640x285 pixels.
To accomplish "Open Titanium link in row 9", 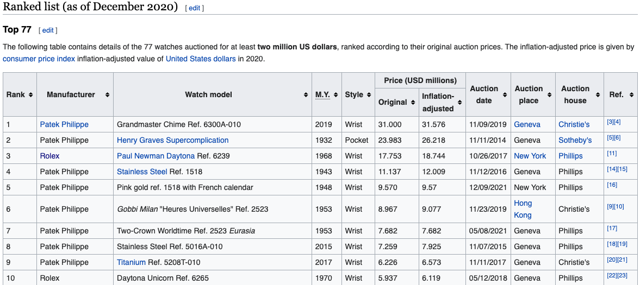I will click(131, 262).
